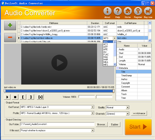
Task: Click the seek bar start handle
Action: 5,91
